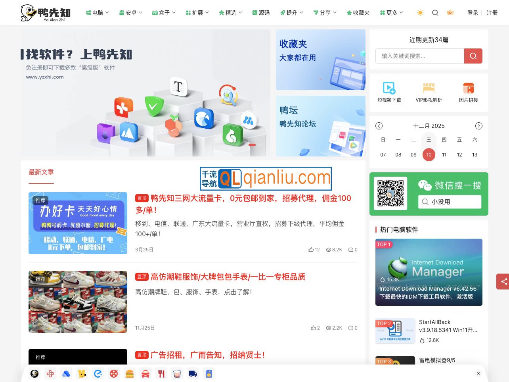The width and height of the screenshot is (509, 382).
Task: Open the 源码 menu item
Action: 261,13
